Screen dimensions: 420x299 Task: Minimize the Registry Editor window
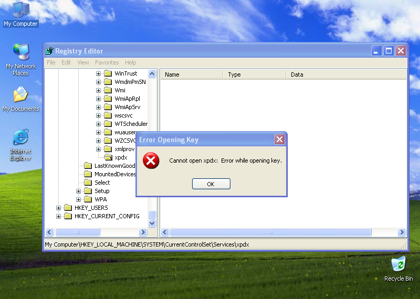376,50
